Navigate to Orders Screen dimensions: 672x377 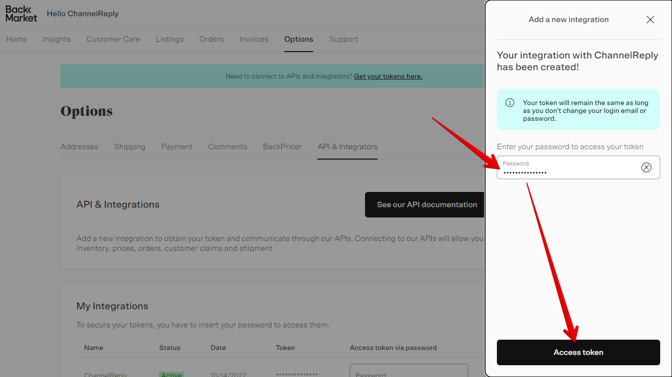pyautogui.click(x=212, y=39)
